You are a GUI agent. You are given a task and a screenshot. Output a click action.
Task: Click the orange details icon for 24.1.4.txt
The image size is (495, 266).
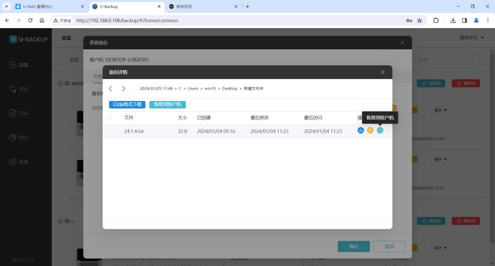click(370, 131)
